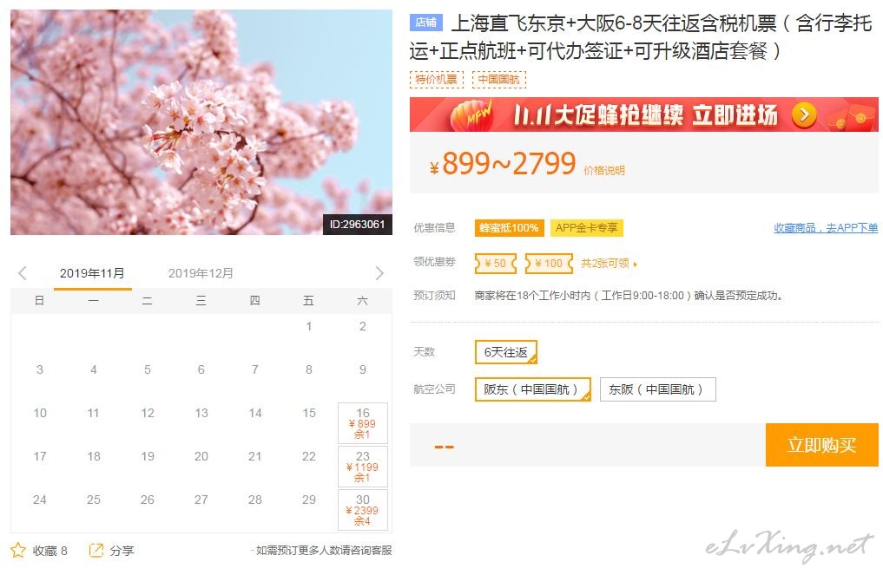883x575 pixels.
Task: Click the favorite star icon
Action: click(18, 550)
